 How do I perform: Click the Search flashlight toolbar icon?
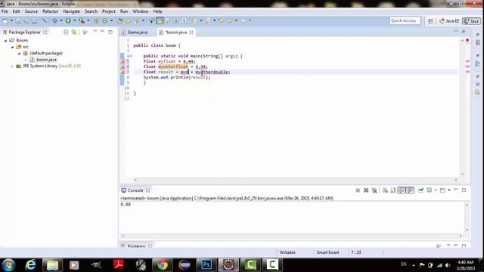(x=136, y=20)
